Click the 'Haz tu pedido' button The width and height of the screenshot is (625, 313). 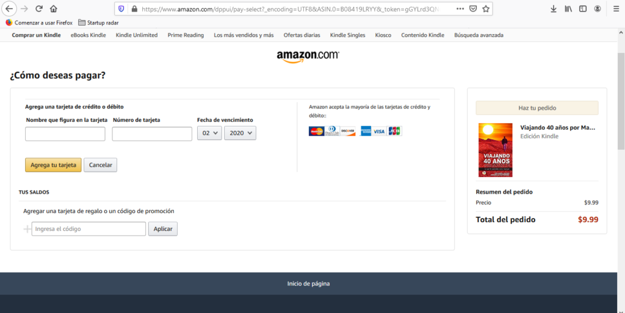(x=537, y=108)
